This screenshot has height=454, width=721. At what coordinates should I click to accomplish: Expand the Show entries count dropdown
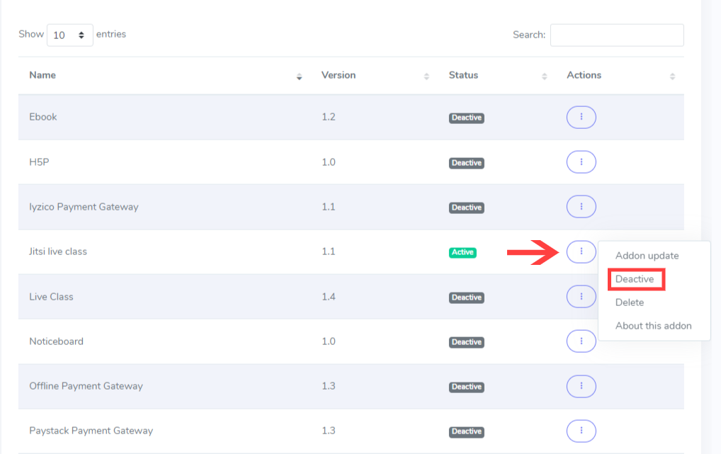click(x=69, y=35)
